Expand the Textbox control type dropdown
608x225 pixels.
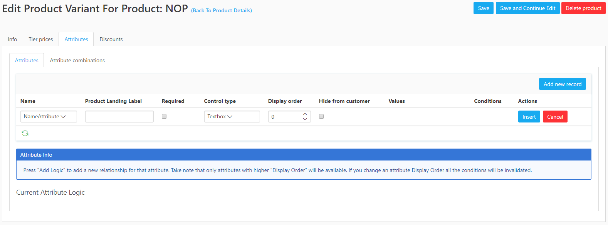pyautogui.click(x=232, y=116)
